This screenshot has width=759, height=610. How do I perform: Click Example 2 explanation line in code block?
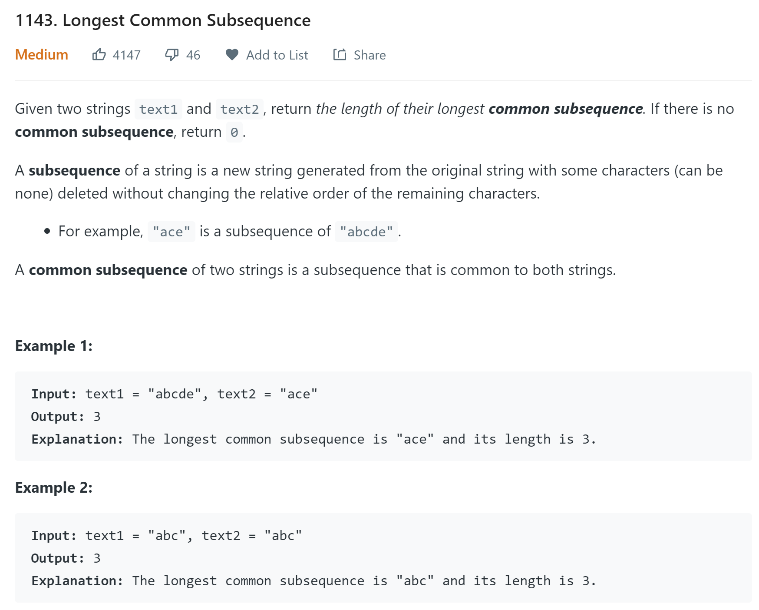(313, 581)
